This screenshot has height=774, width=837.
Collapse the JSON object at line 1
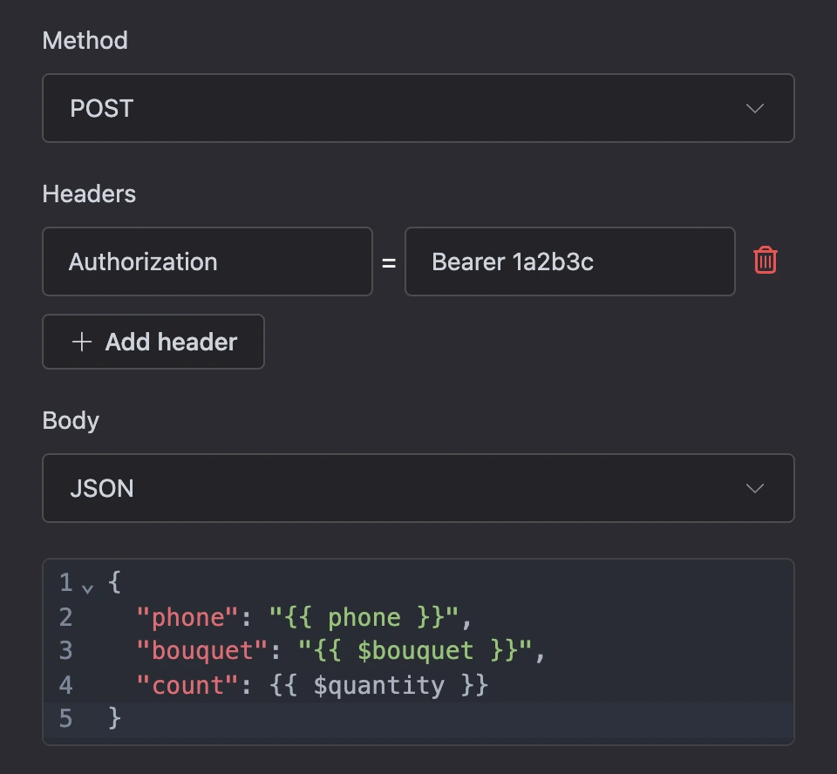click(x=87, y=588)
